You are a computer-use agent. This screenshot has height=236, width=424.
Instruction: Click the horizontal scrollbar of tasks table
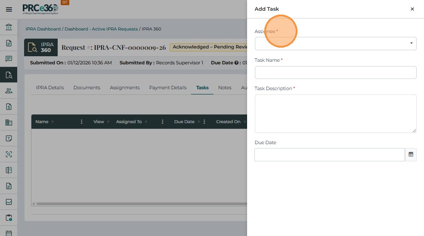pos(142,204)
